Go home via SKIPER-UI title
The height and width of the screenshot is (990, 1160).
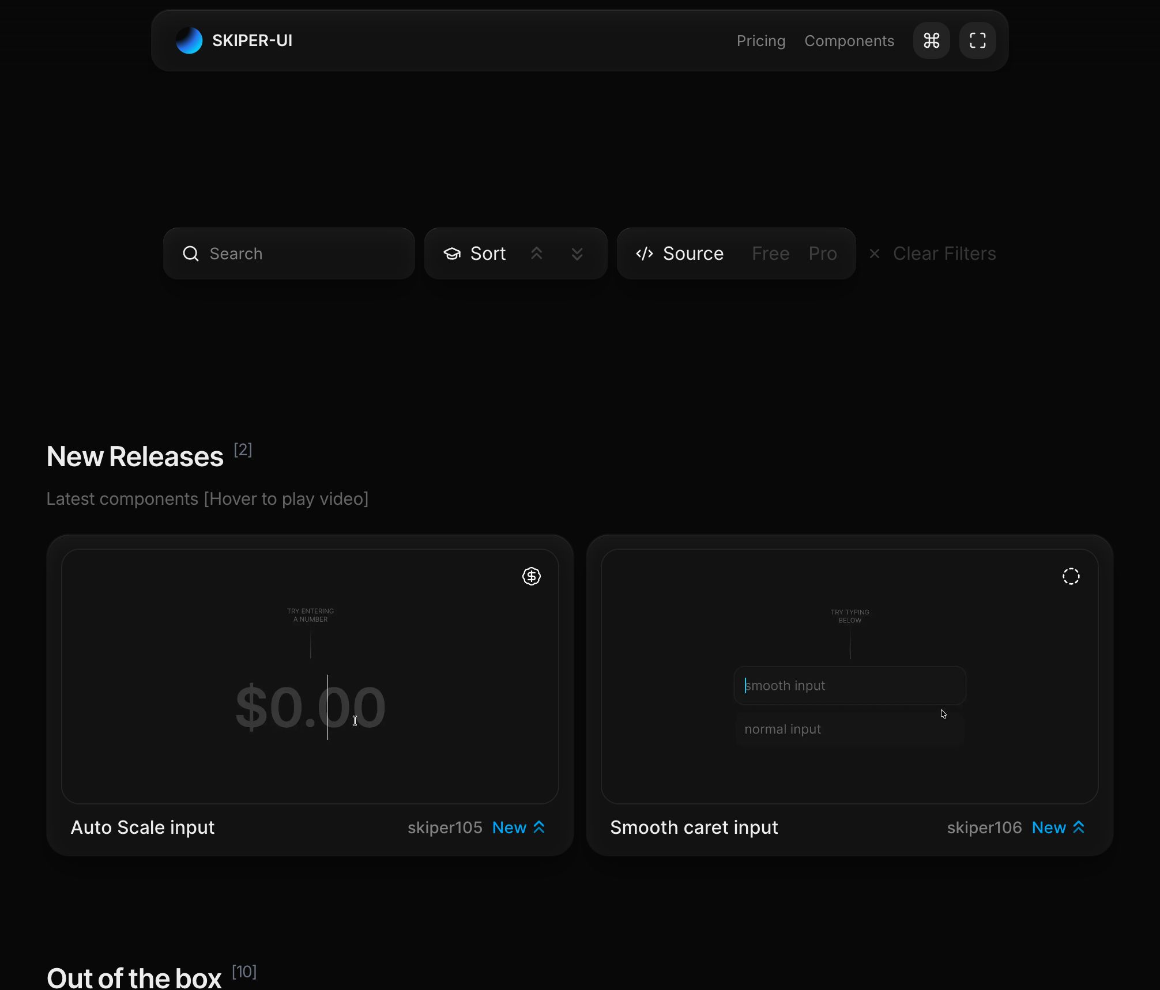point(252,40)
